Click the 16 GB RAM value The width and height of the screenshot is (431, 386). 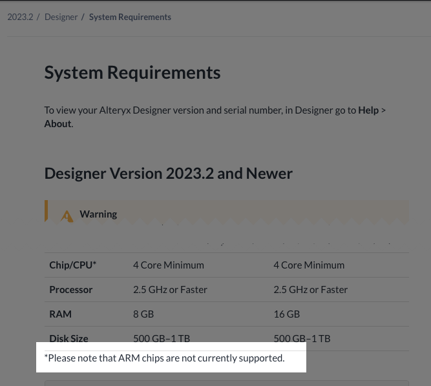[x=286, y=314]
